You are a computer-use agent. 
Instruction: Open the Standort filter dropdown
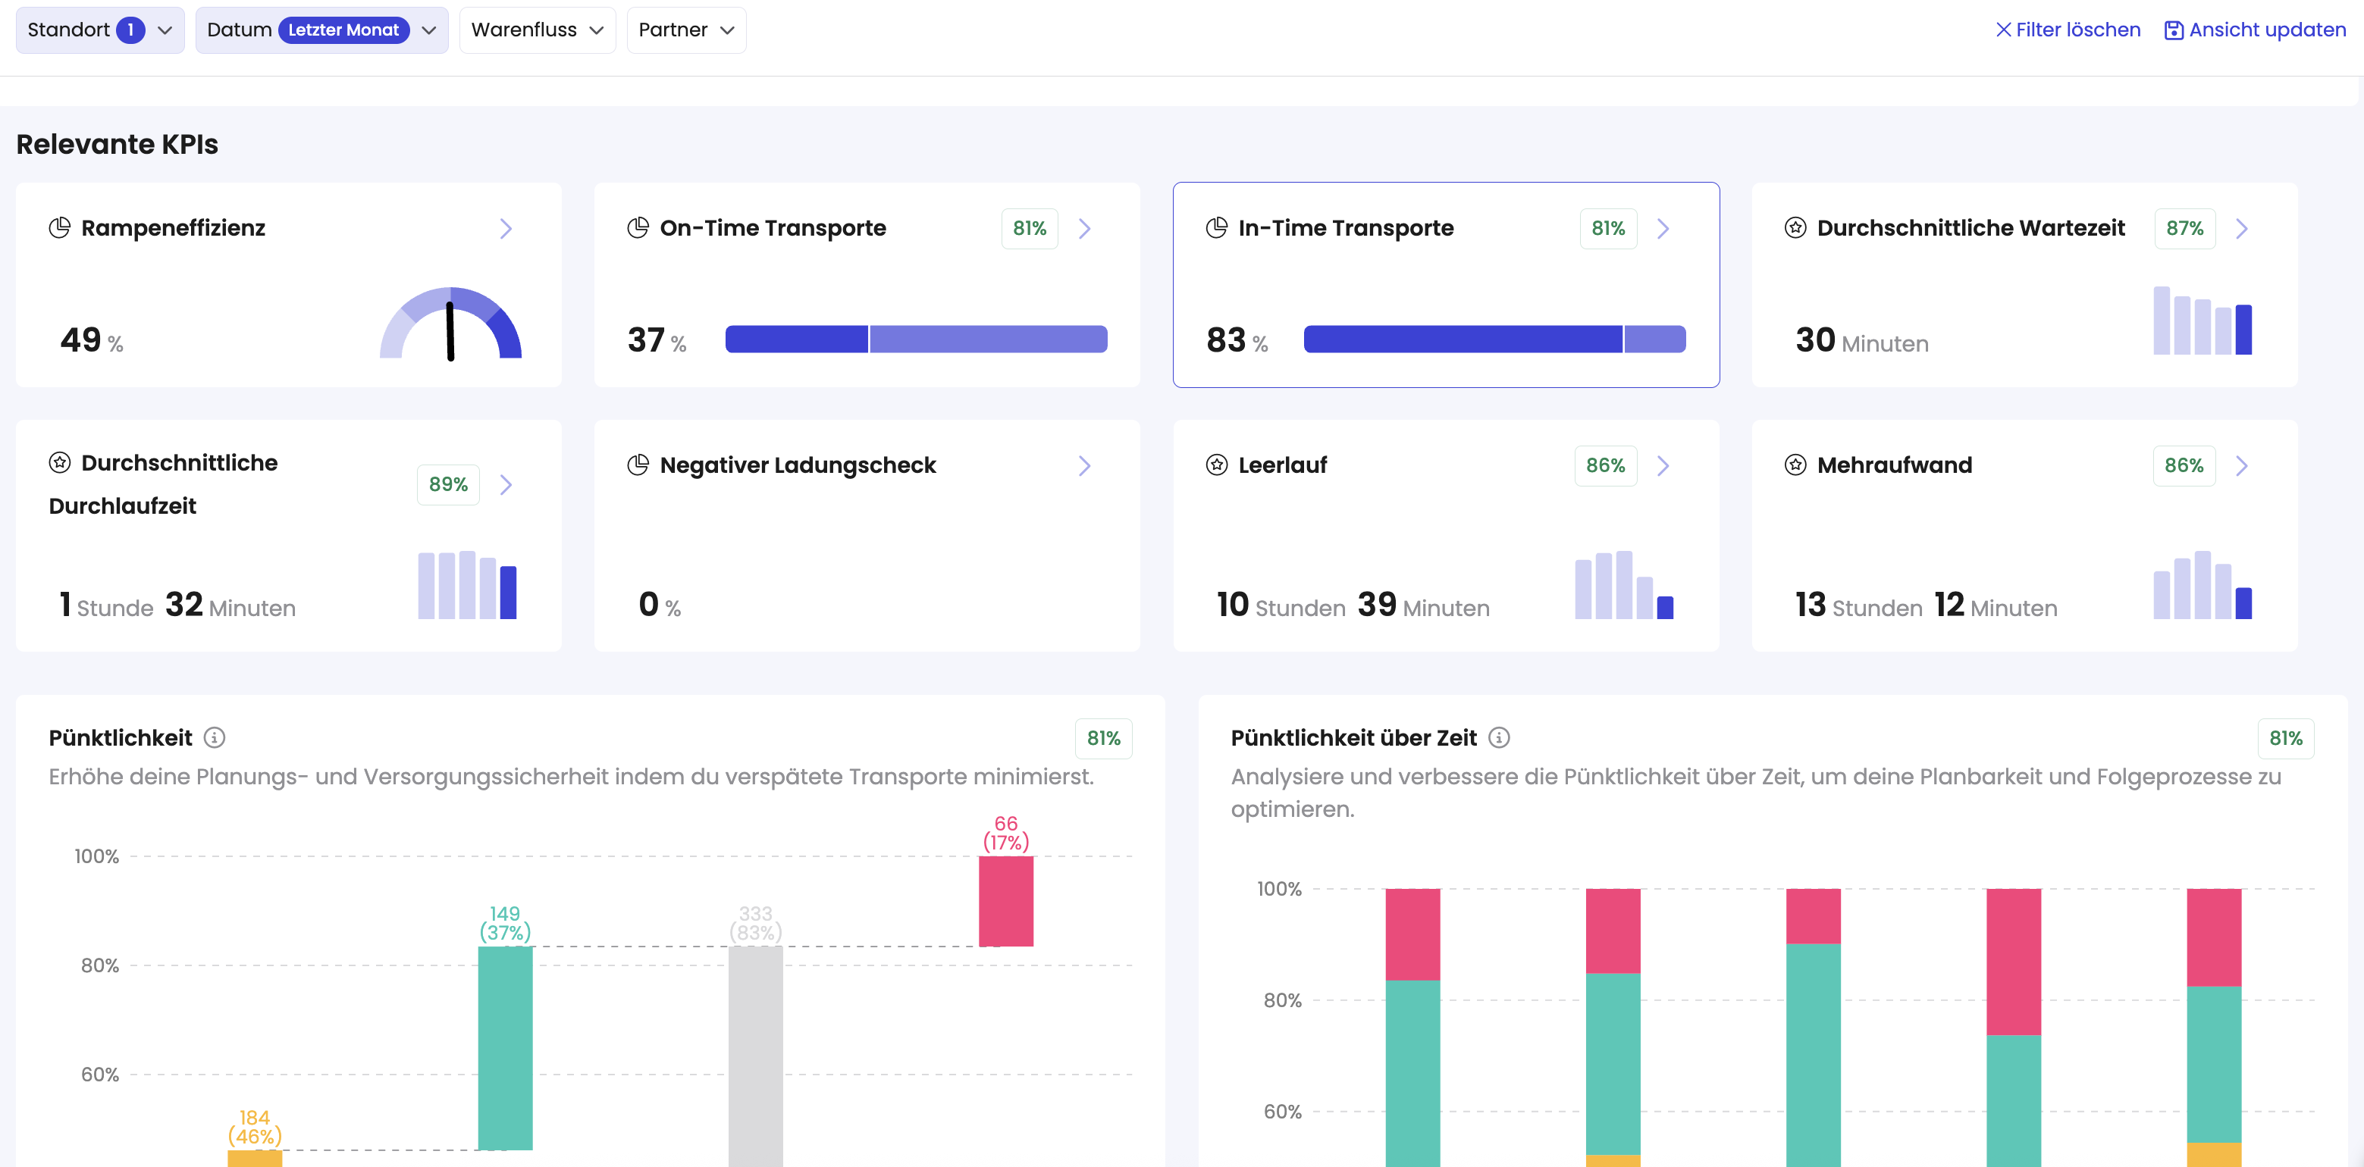tap(100, 30)
